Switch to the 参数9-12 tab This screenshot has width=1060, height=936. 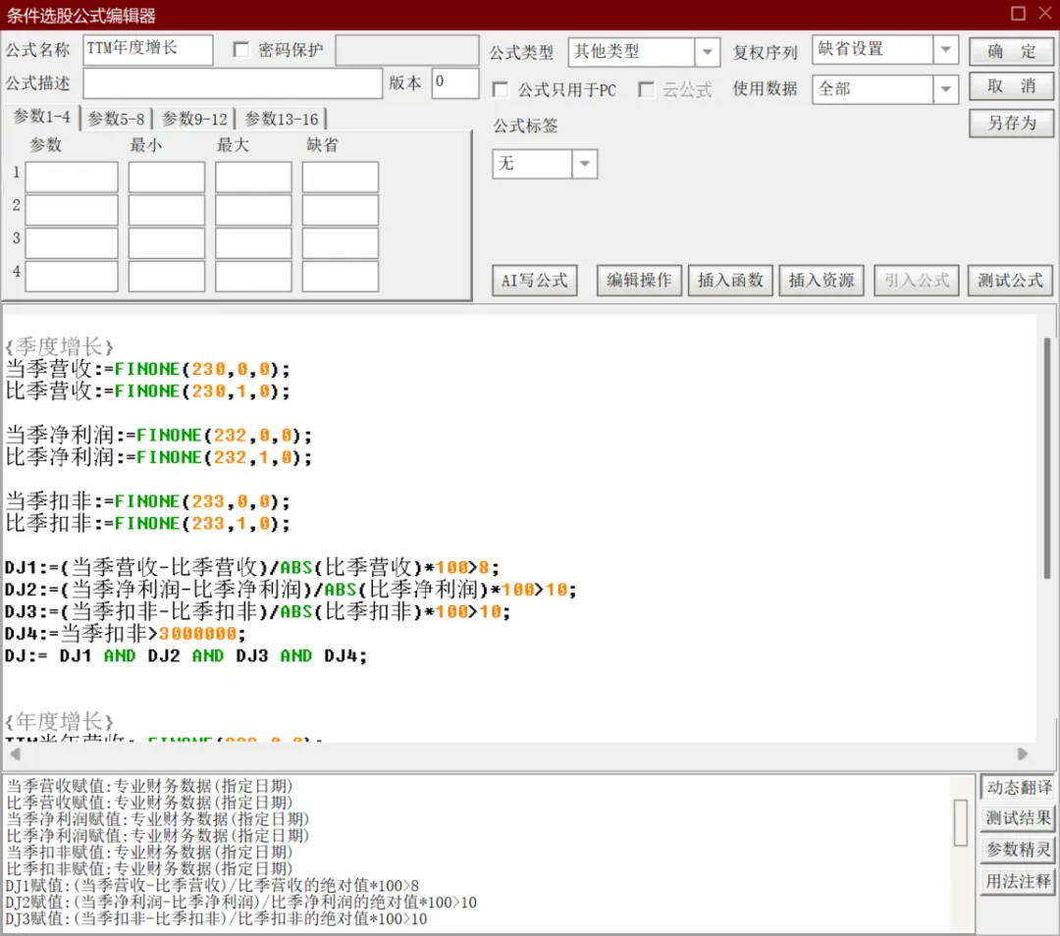tap(194, 119)
